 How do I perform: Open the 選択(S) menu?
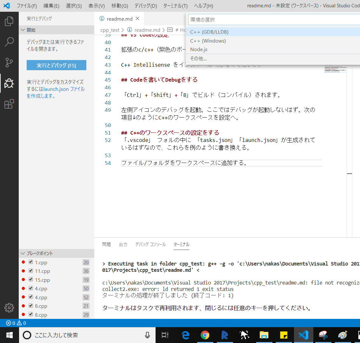pos(74,6)
